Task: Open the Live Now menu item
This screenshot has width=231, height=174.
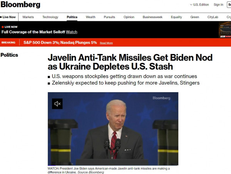Action: pyautogui.click(x=8, y=17)
